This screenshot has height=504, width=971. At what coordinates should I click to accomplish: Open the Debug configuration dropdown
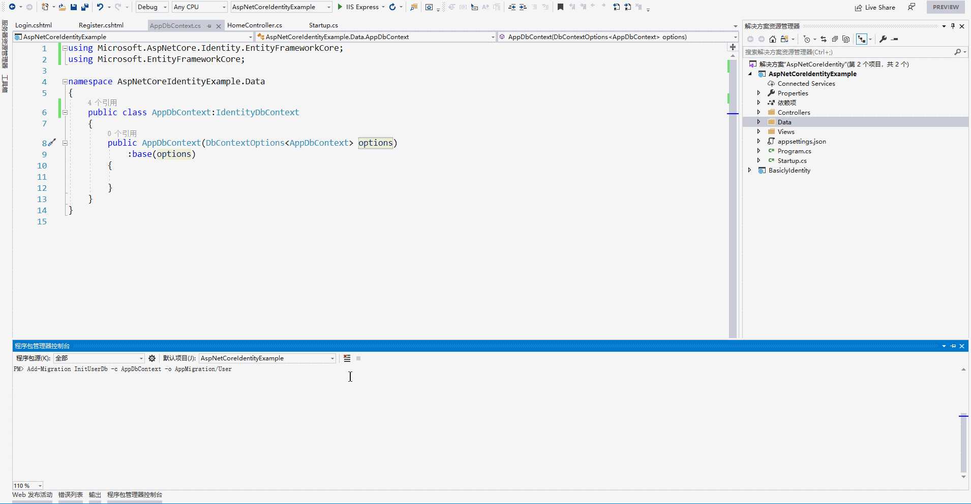tap(152, 7)
